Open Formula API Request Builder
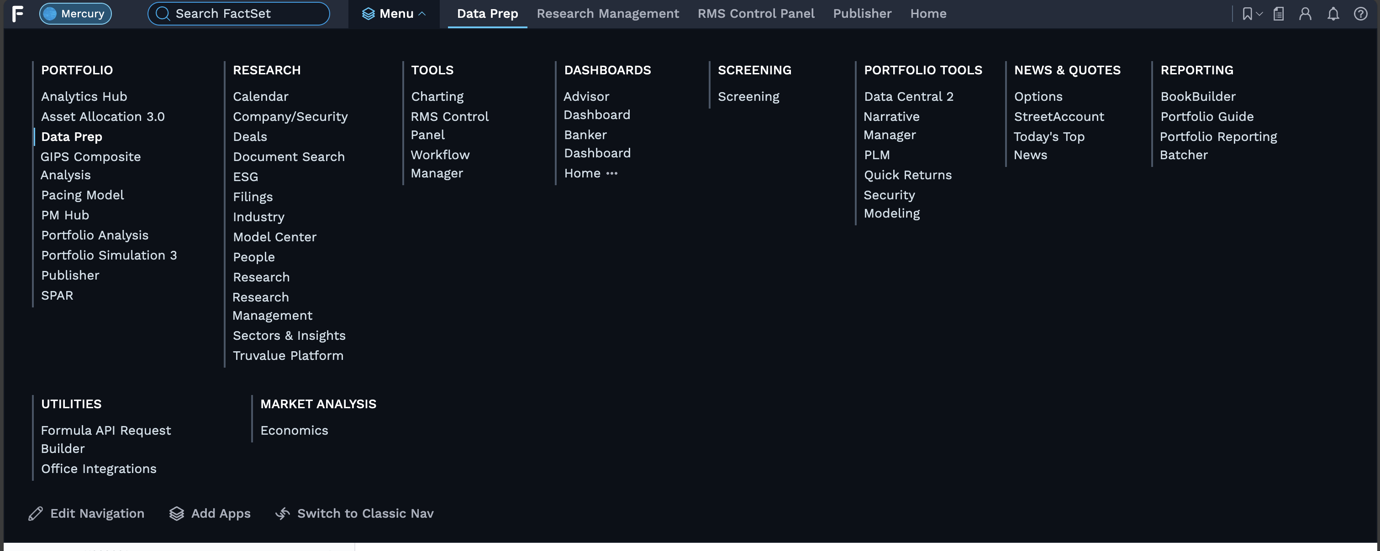 point(106,440)
